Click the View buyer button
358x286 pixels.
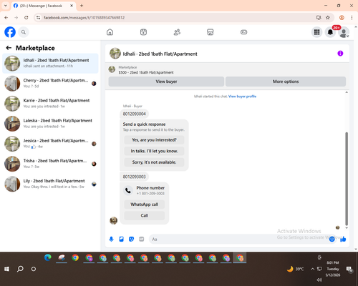(x=166, y=82)
